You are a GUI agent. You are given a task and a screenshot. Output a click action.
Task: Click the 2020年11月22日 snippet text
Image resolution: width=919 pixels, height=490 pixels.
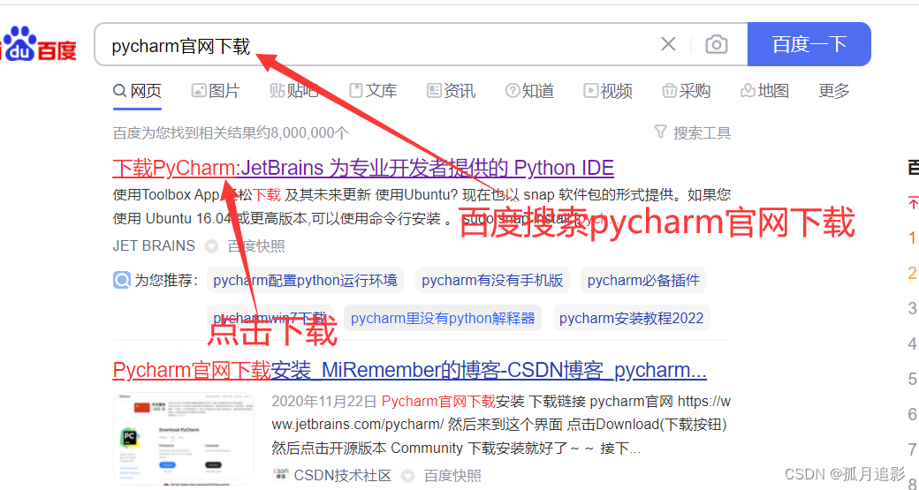click(x=324, y=401)
